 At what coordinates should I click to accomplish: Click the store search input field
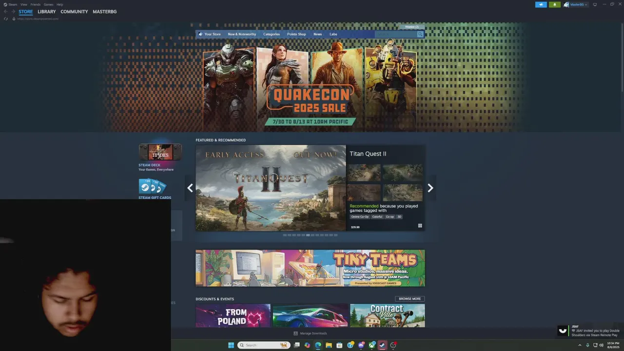[396, 34]
